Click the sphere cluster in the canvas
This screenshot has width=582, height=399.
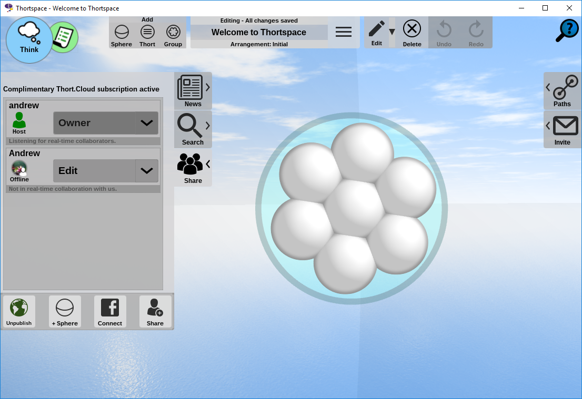tap(352, 208)
